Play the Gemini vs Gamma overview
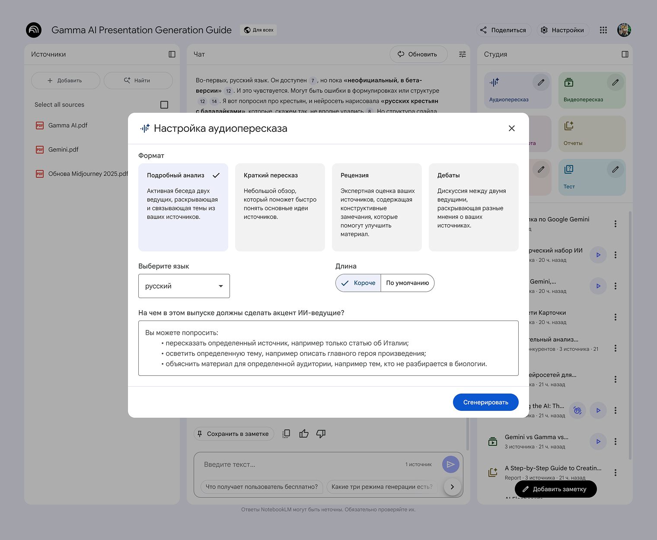 pyautogui.click(x=598, y=442)
